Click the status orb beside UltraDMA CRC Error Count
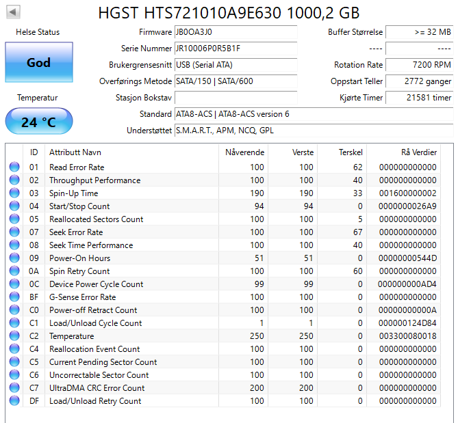The image size is (458, 423). tap(14, 388)
